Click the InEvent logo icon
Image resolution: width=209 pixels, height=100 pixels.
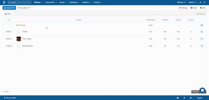click(4, 2)
